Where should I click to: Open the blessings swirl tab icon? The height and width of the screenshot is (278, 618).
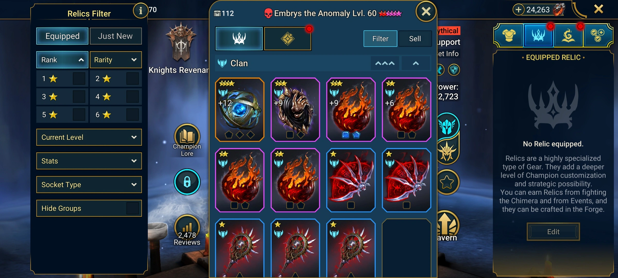[568, 35]
